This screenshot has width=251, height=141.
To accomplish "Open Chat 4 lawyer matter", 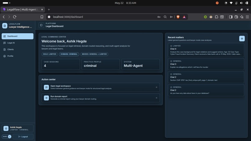I will pos(206,50).
